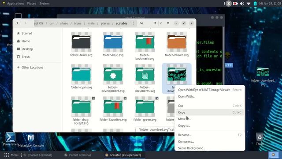This screenshot has width=282, height=159.
Task: Click the workspace switcher in bottom panel
Action: click(x=273, y=155)
